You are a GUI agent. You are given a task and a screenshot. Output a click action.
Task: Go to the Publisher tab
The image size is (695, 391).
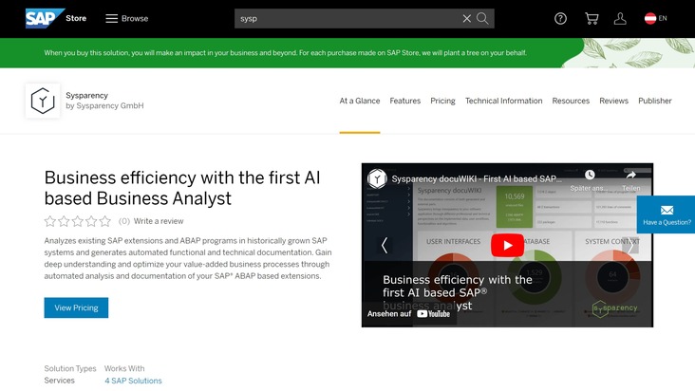click(655, 101)
